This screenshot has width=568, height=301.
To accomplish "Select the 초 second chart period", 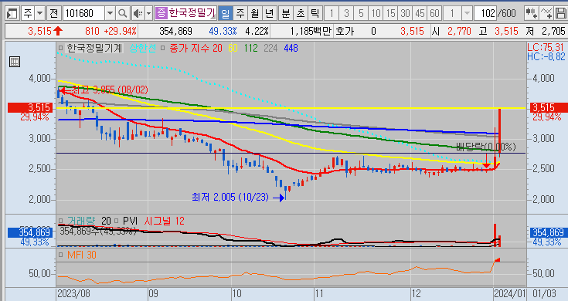I will coord(301,14).
